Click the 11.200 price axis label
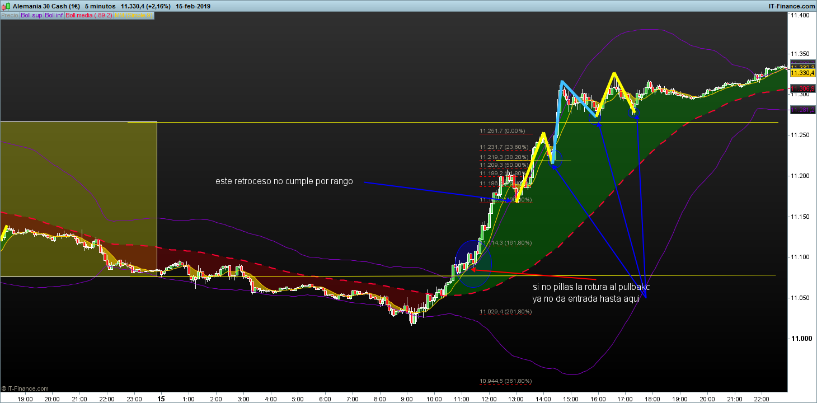Image resolution: width=817 pixels, height=403 pixels. click(800, 176)
